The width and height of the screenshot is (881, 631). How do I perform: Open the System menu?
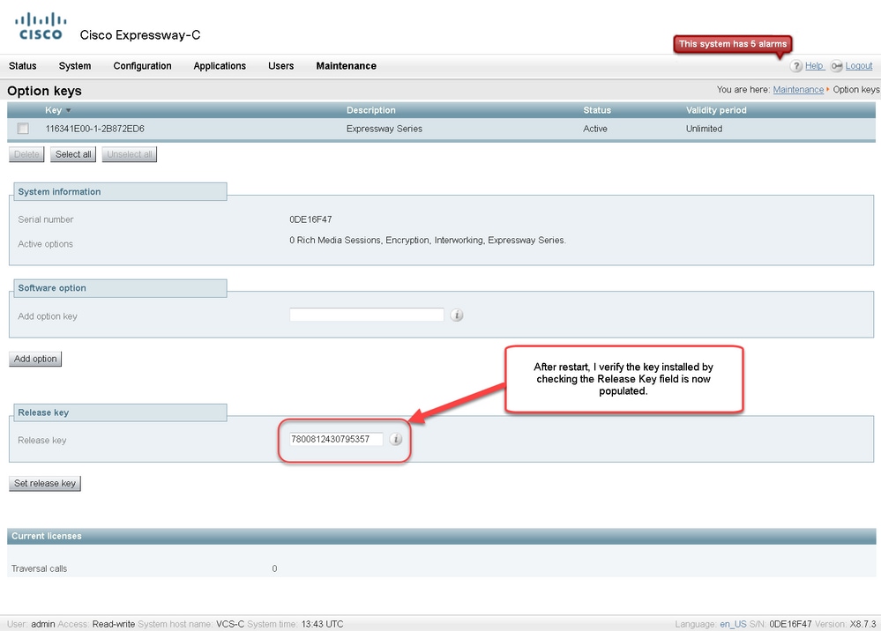click(x=75, y=66)
